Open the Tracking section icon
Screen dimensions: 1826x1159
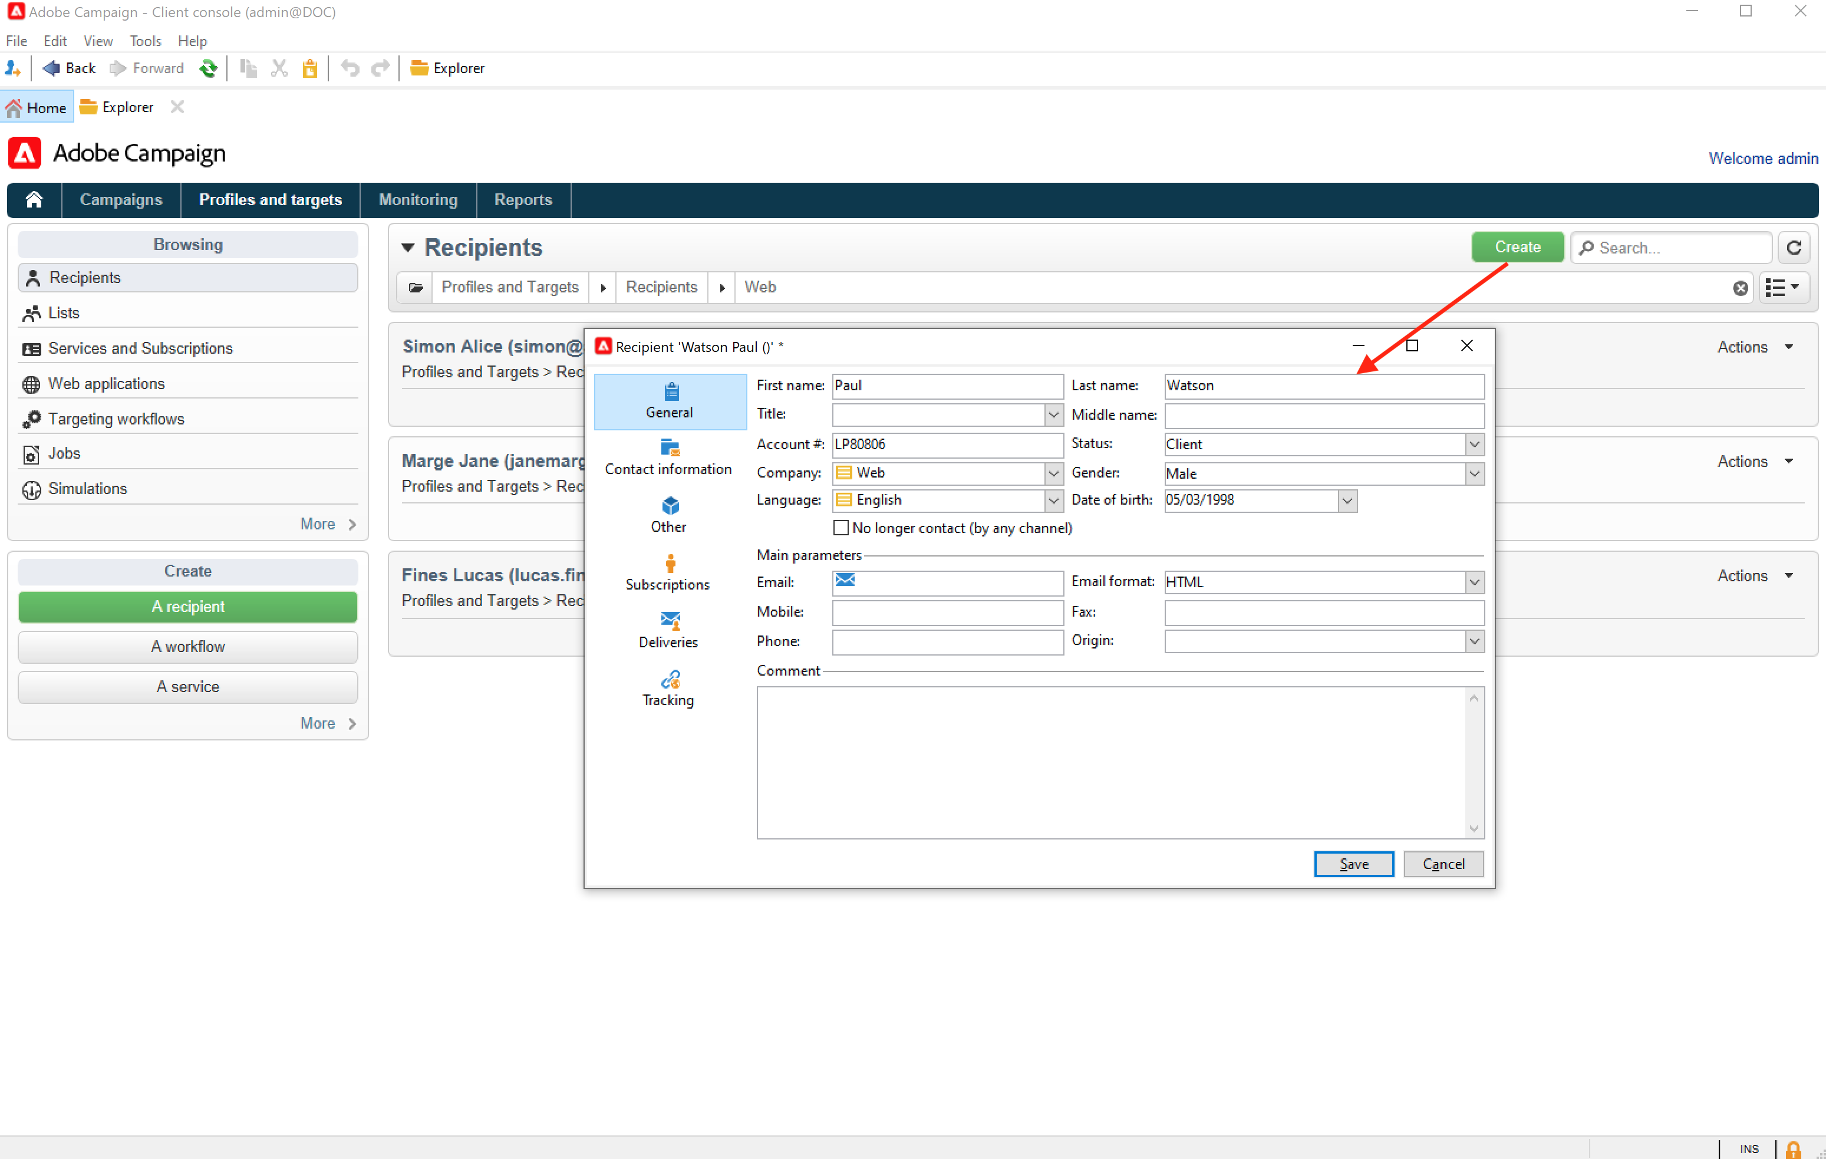670,679
